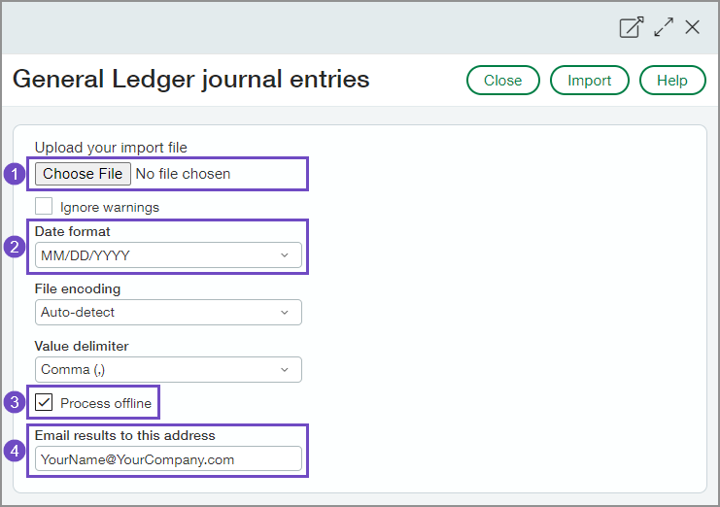
Task: Open the dialog in a new window
Action: 632,27
